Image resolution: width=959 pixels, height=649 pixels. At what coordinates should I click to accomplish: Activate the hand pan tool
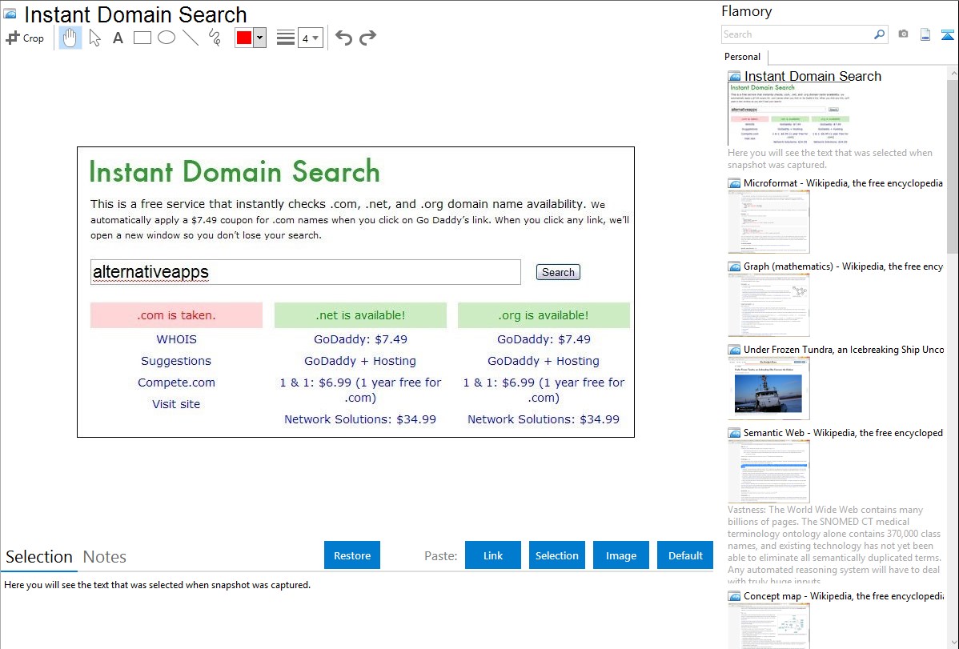click(70, 38)
